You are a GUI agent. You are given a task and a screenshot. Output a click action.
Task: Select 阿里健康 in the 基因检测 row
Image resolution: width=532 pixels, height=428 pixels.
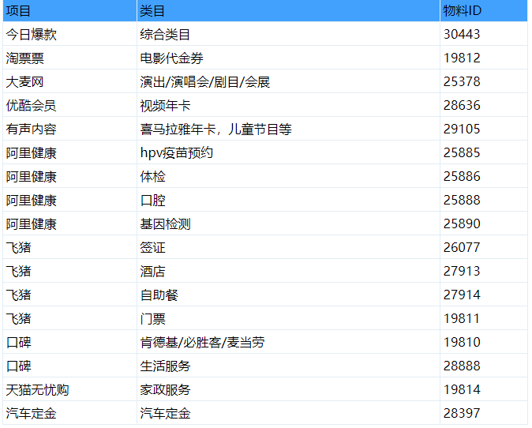[69, 223]
